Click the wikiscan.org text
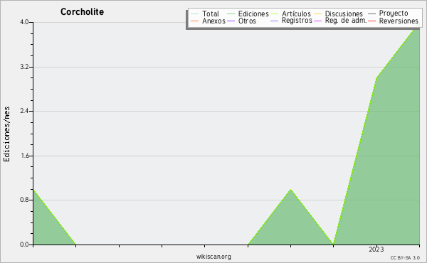Screen dimensions: 427x263 click(x=213, y=257)
